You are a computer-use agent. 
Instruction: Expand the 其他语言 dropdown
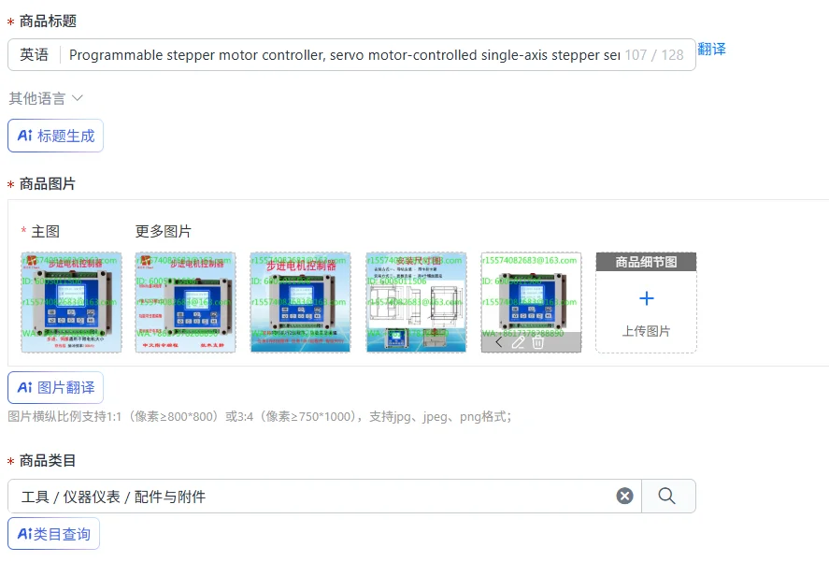(x=46, y=98)
